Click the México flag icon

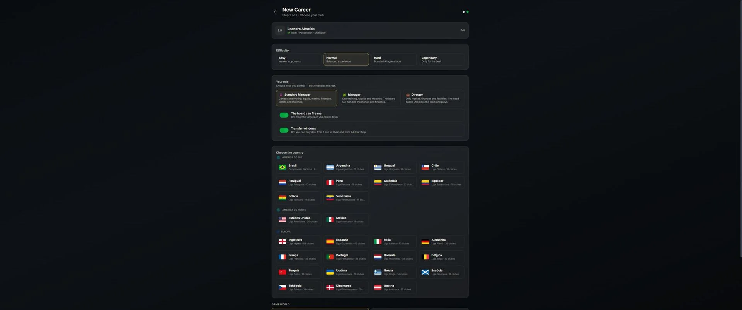[x=330, y=220]
